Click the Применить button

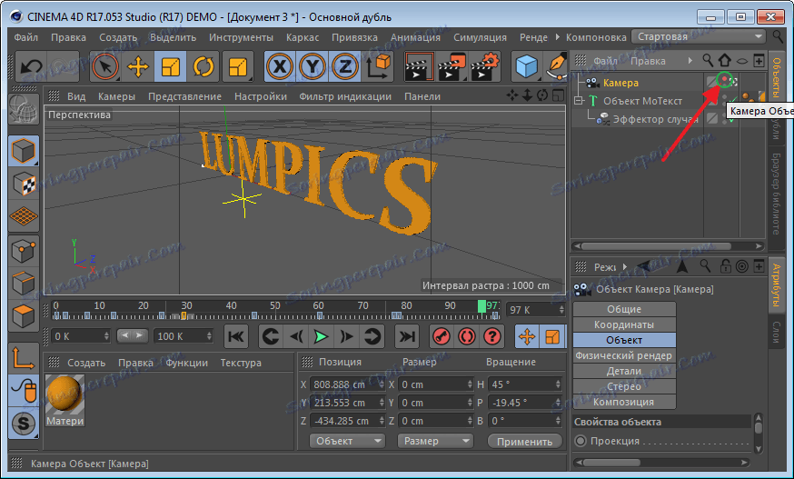click(524, 441)
